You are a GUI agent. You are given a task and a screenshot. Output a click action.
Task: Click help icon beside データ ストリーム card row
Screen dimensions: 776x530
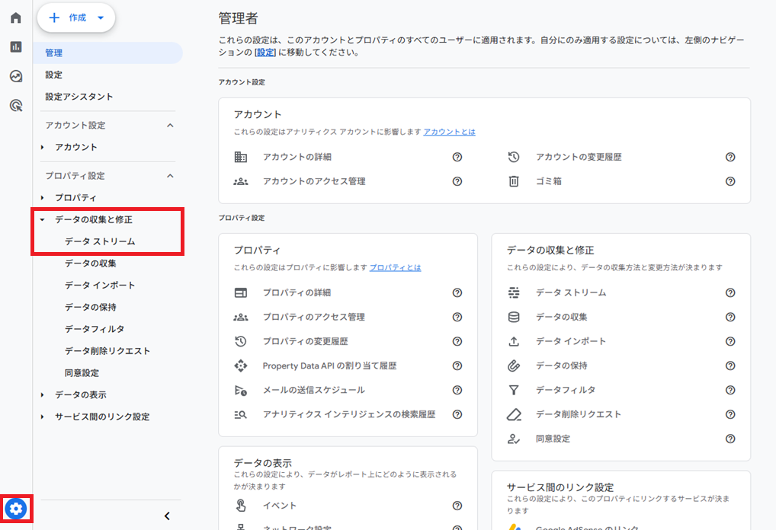pyautogui.click(x=730, y=292)
